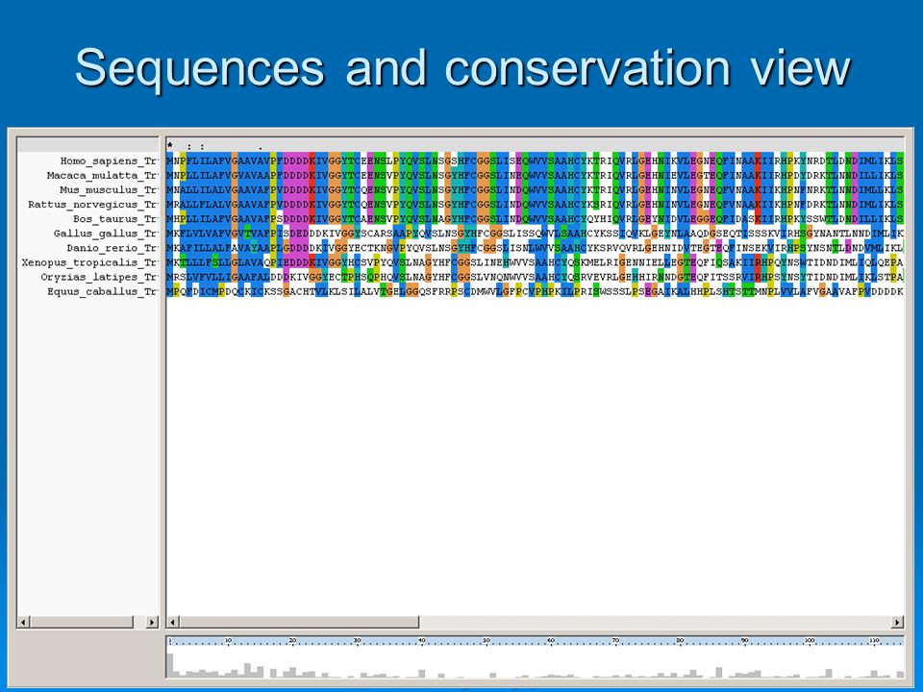Select the Danio_rerio sequence name
The width and height of the screenshot is (923, 692).
tap(112, 248)
